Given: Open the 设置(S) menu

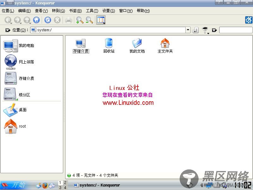Looking at the screenshot, I should pos(108,10).
